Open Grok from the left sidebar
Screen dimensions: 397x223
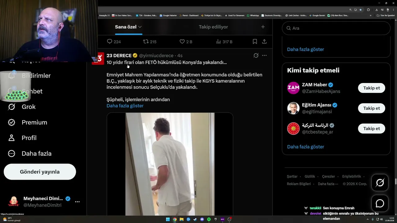click(x=22, y=107)
